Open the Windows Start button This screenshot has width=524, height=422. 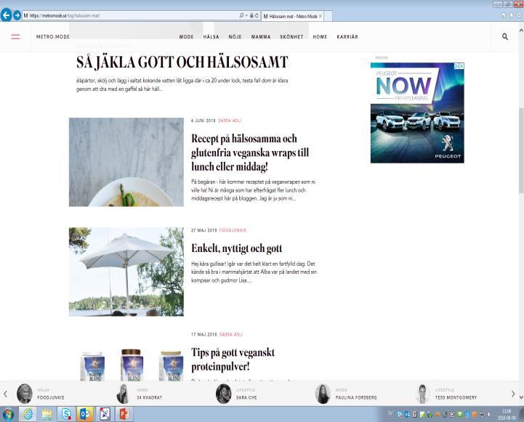point(7,414)
